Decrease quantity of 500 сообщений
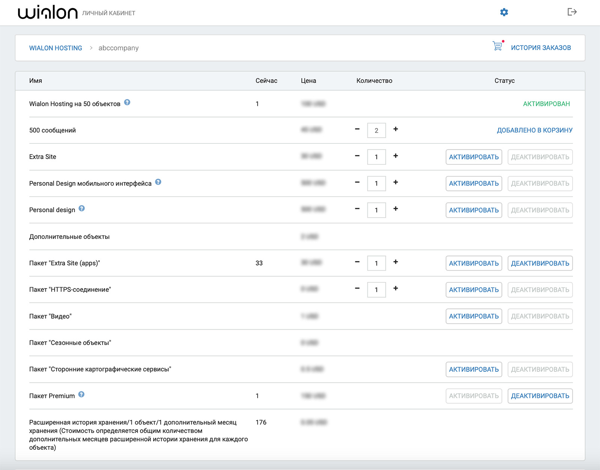Screen dimensions: 600x470 (x=357, y=129)
